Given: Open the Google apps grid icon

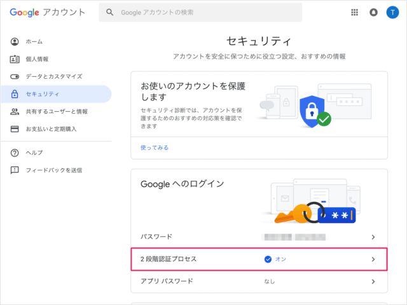Looking at the screenshot, I should point(355,12).
